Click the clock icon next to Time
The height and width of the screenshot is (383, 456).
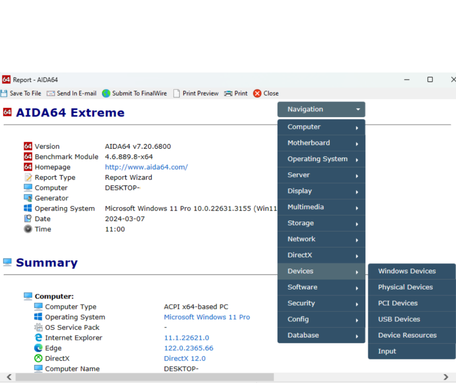(x=28, y=229)
